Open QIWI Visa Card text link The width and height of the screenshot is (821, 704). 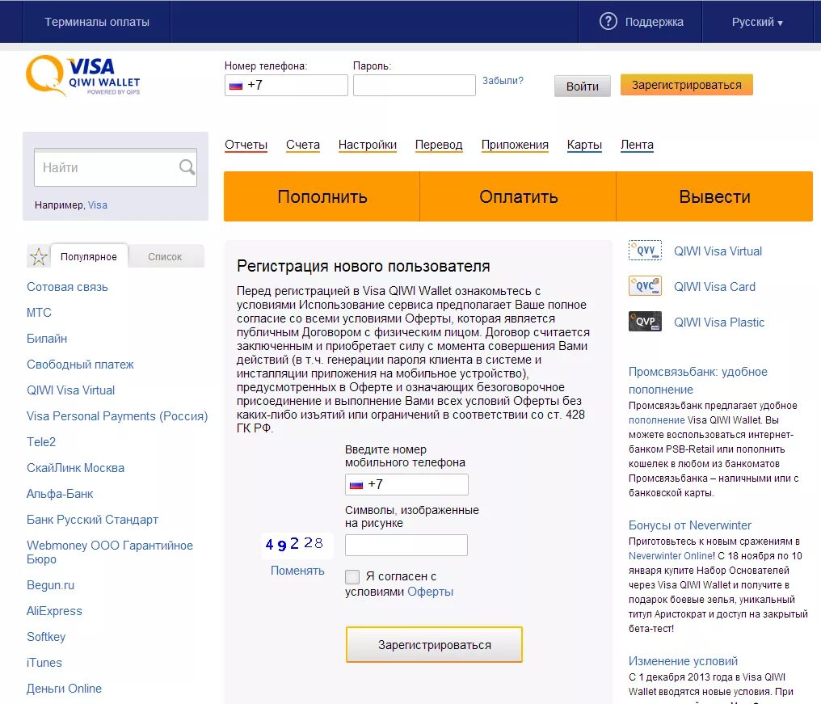(x=714, y=287)
